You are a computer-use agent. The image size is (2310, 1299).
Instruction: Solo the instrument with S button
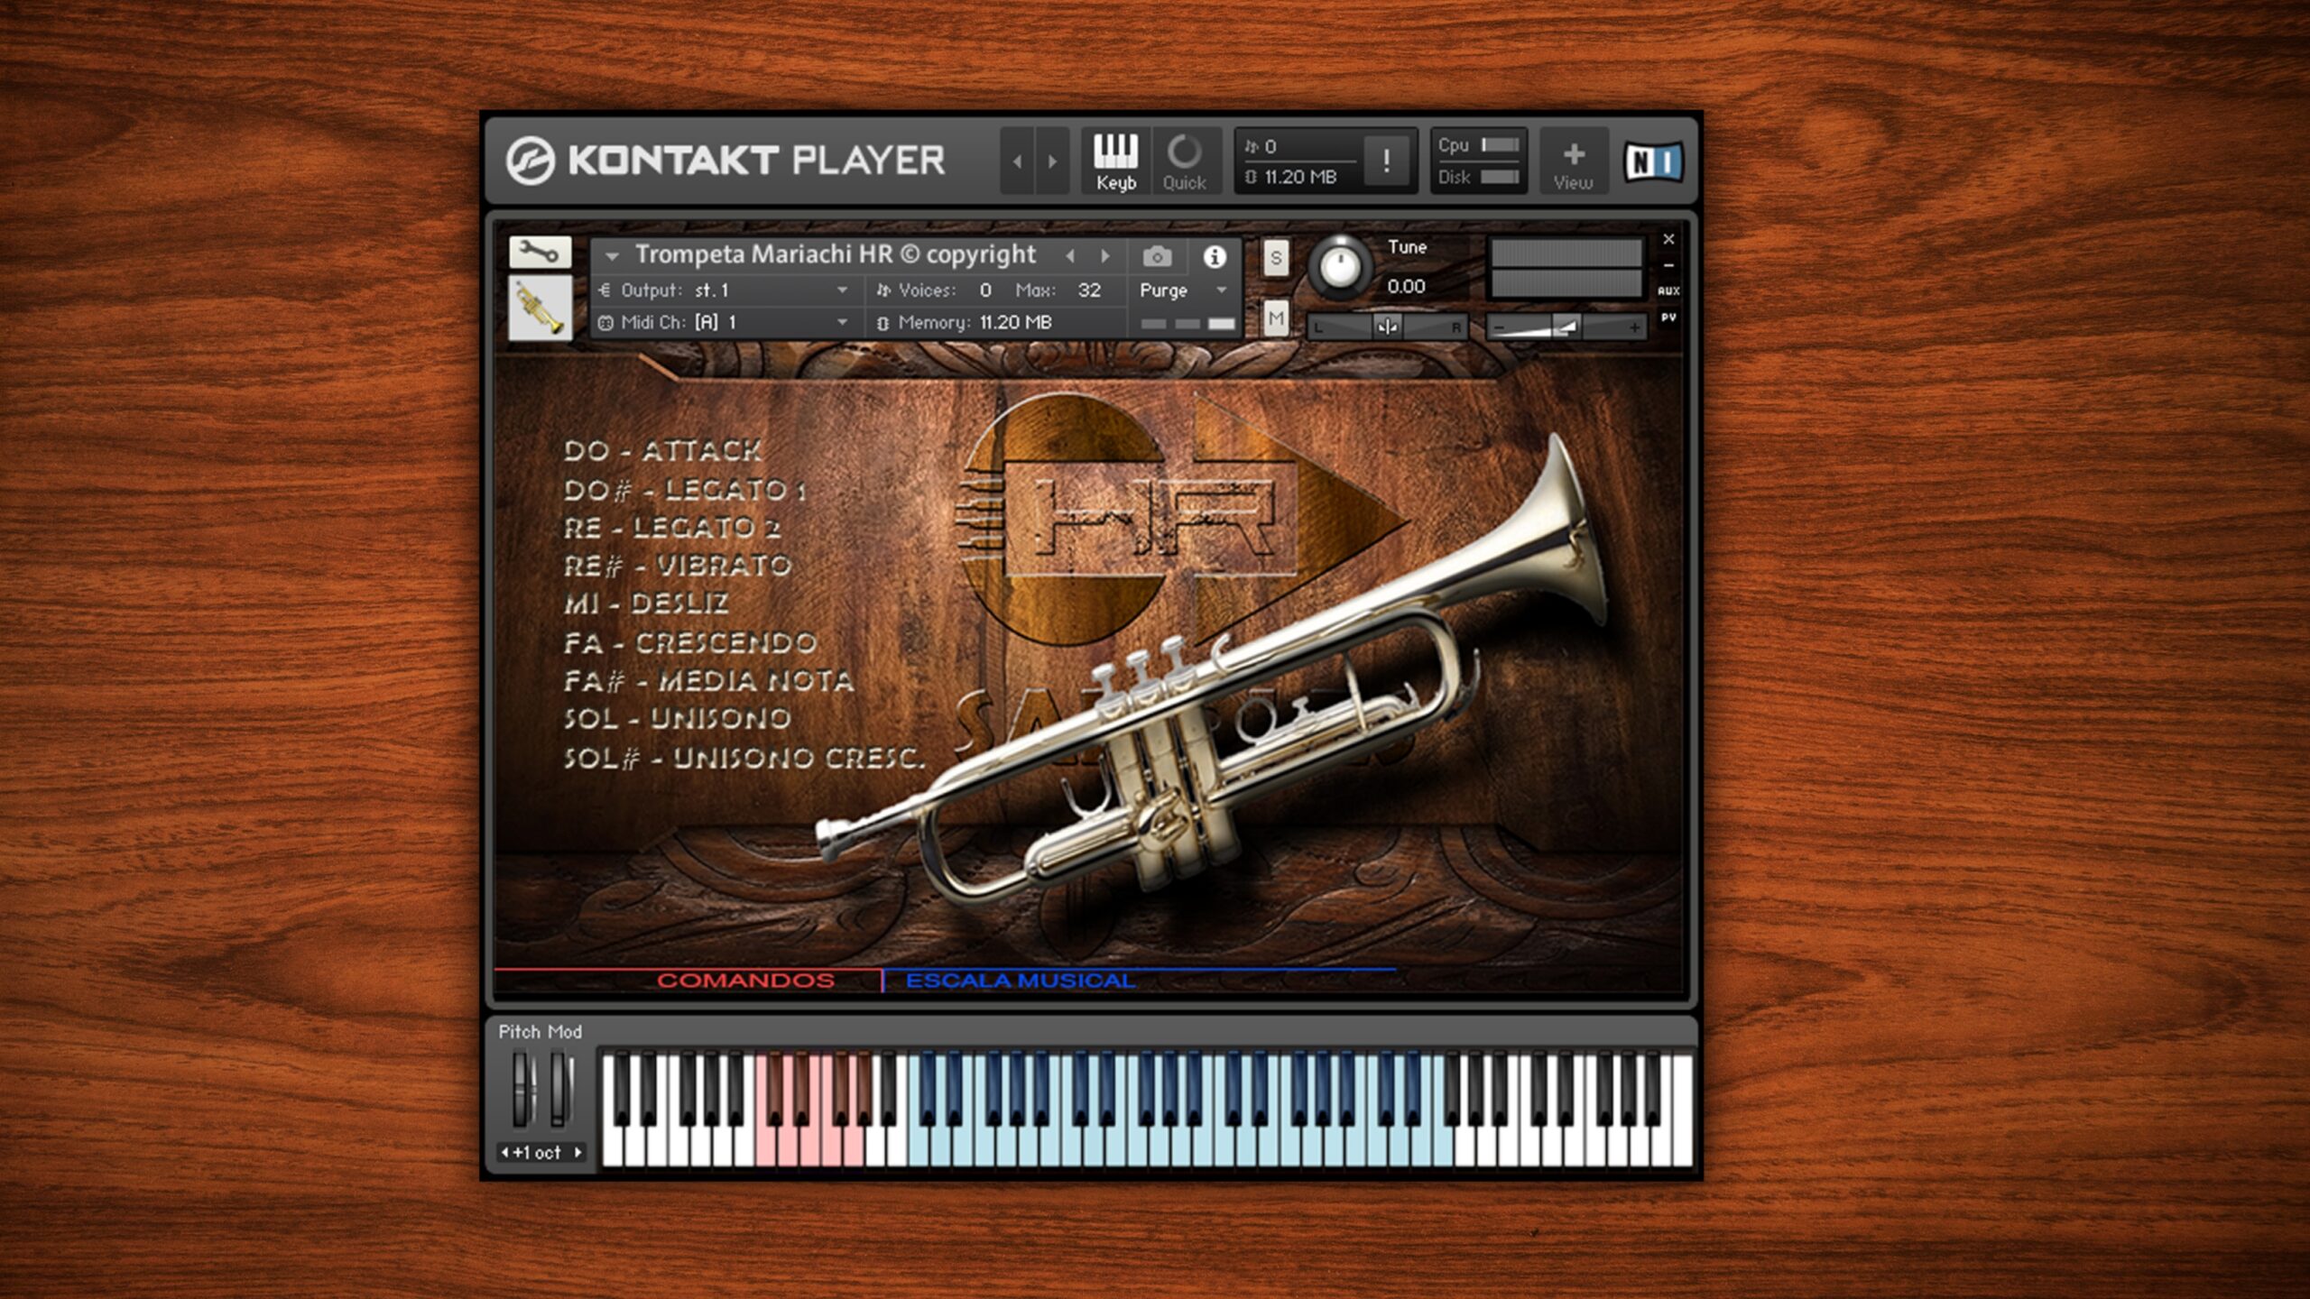pos(1275,259)
